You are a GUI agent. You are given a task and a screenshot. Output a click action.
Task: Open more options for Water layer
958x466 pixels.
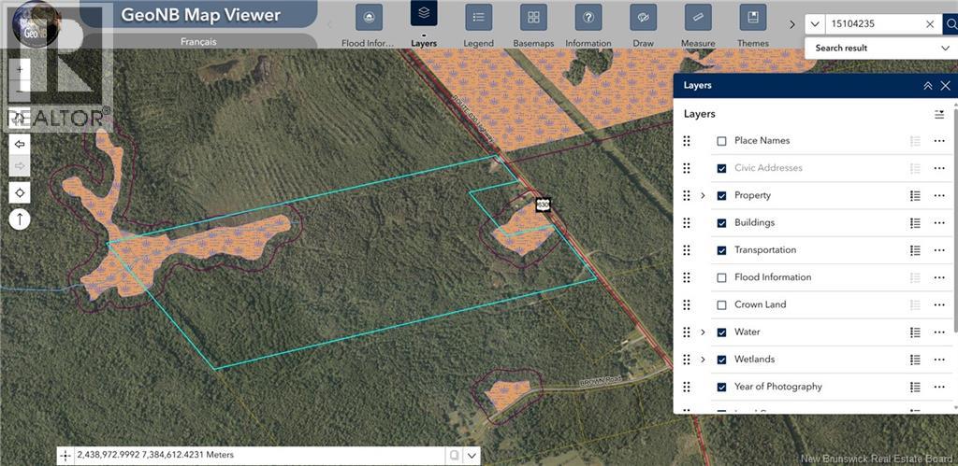pos(939,332)
